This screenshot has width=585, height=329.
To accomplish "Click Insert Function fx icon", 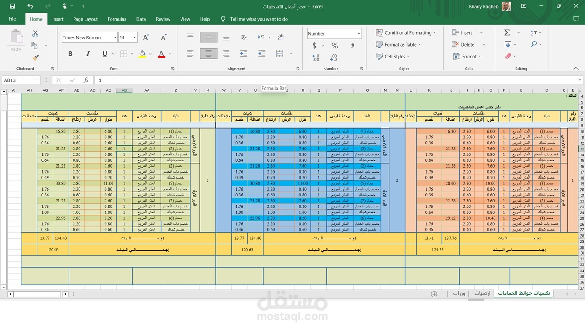I will click(86, 80).
